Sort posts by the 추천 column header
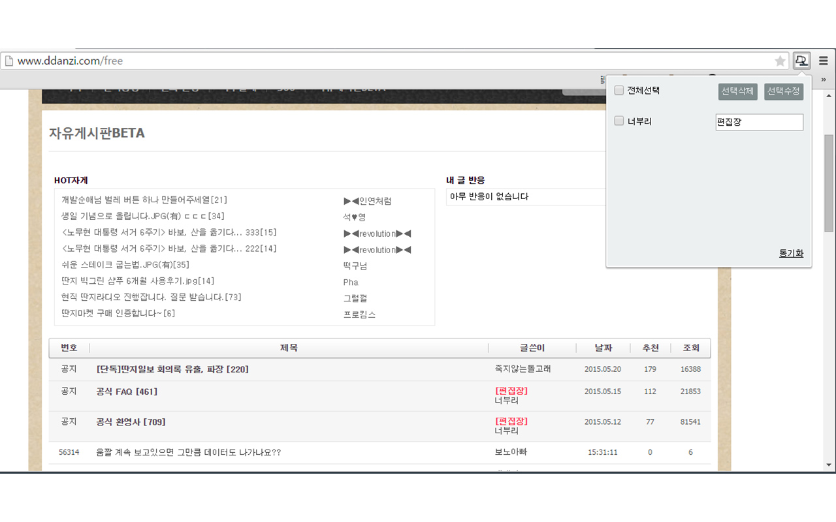This screenshot has width=836, height=522. pos(651,348)
